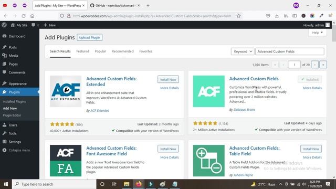Go to next page of results
This screenshot has width=336, height=189.
(x=315, y=65)
